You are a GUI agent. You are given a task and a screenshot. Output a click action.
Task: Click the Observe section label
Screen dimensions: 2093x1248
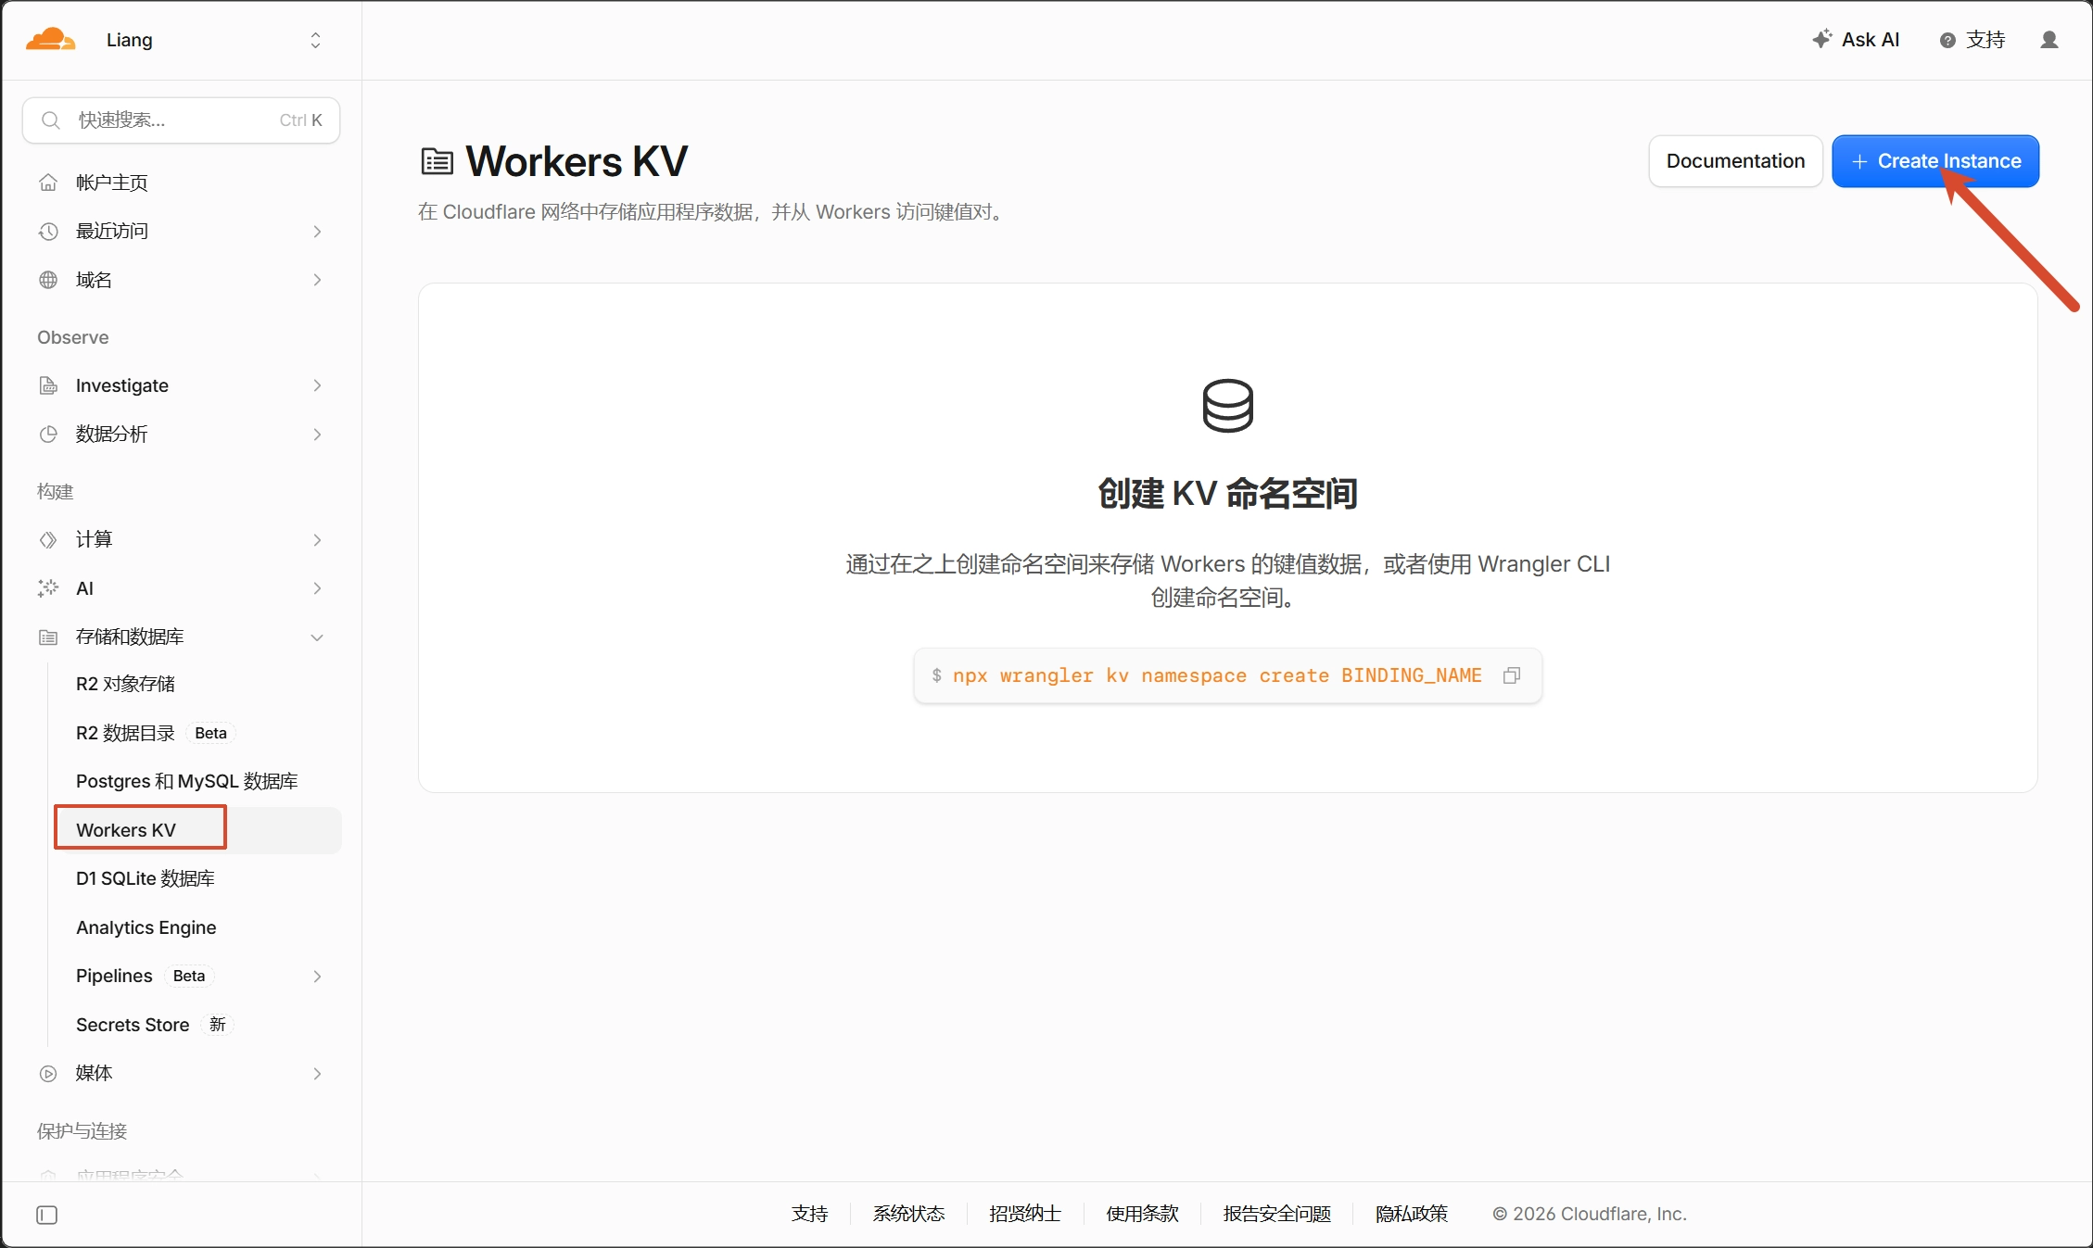click(73, 337)
